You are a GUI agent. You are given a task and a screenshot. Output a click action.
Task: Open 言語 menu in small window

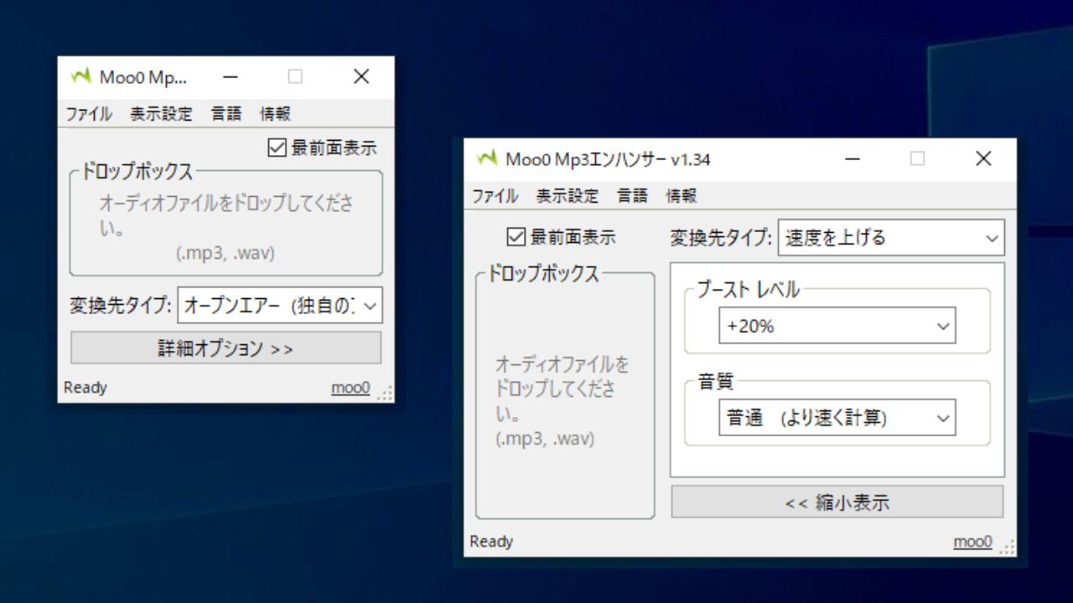click(x=226, y=115)
